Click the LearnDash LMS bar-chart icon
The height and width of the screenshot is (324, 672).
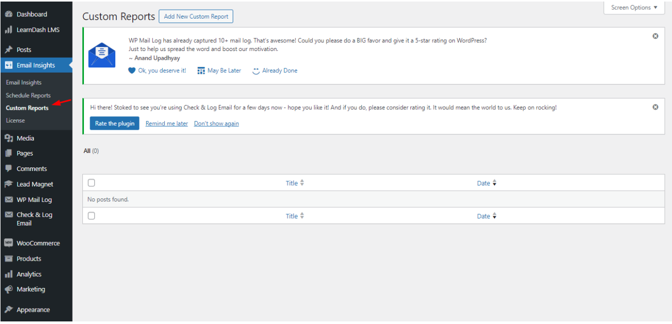tap(8, 30)
